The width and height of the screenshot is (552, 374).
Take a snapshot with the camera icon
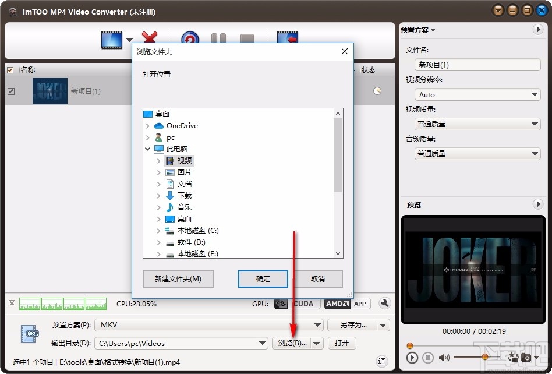coord(526,358)
